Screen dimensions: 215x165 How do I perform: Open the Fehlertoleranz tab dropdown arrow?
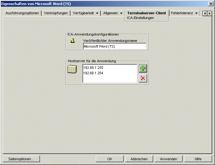(196, 13)
